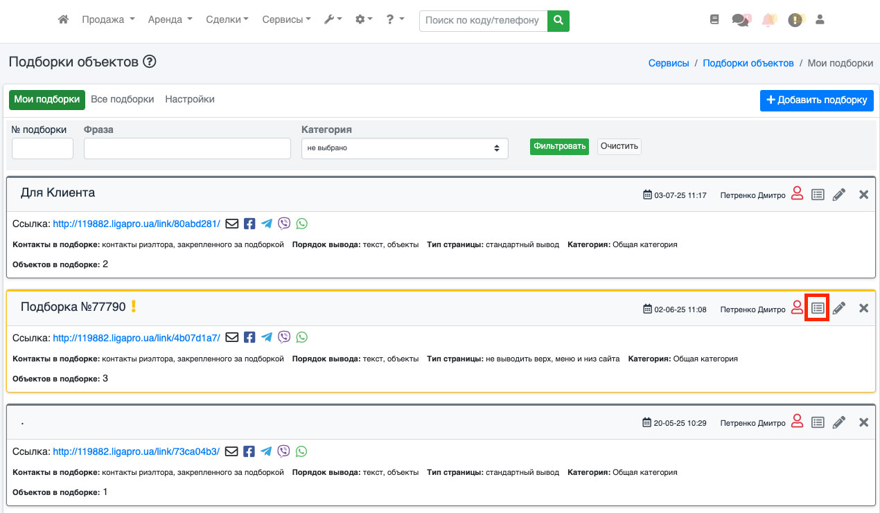Switch to the Все подборки tab
The height and width of the screenshot is (513, 880).
pos(123,99)
